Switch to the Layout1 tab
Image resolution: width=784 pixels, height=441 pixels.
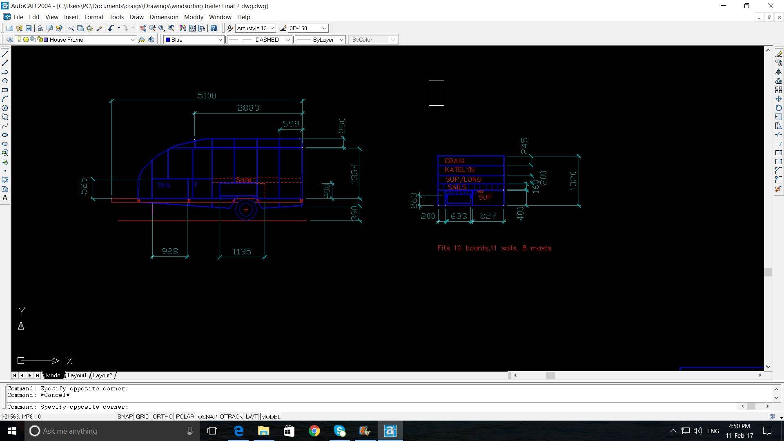pos(77,375)
